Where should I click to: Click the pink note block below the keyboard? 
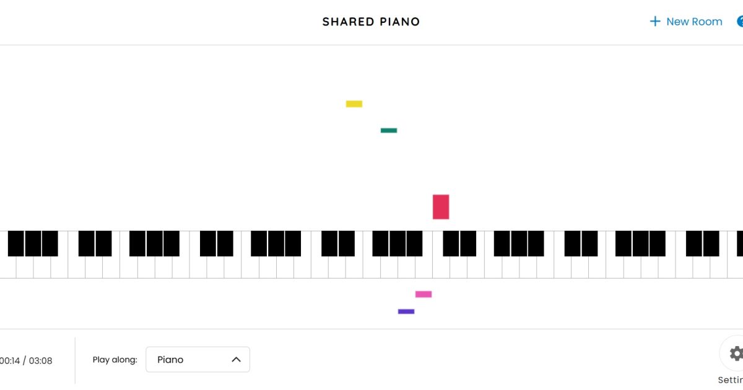[424, 294]
